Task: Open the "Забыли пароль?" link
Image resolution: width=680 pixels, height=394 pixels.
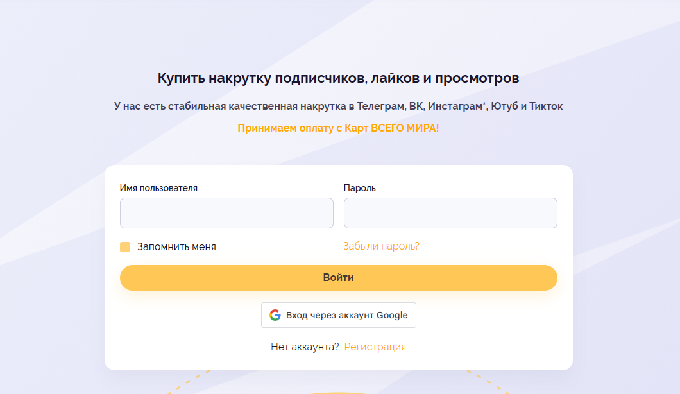Action: click(381, 246)
